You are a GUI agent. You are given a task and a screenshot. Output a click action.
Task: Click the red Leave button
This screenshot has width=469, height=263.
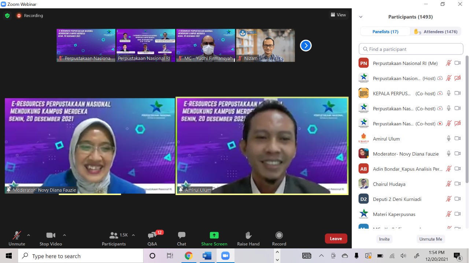336,239
